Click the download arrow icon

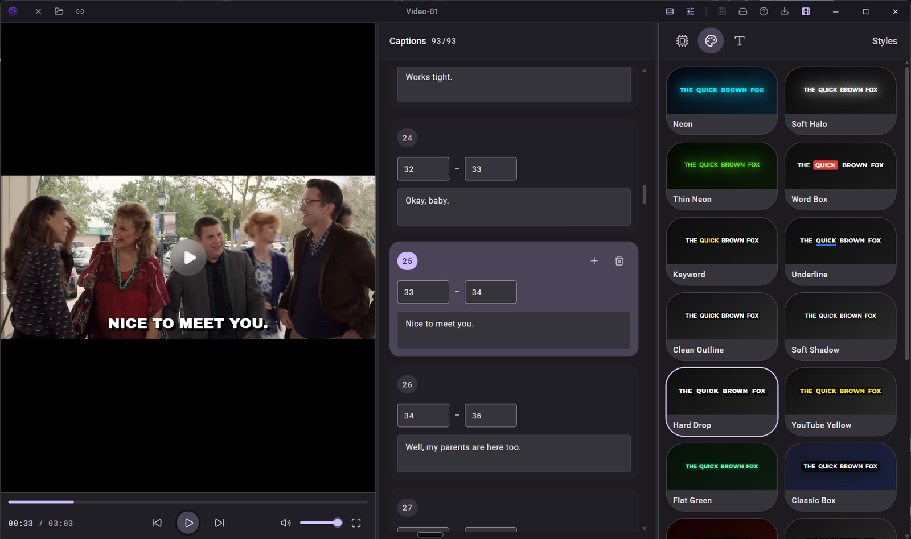point(785,11)
